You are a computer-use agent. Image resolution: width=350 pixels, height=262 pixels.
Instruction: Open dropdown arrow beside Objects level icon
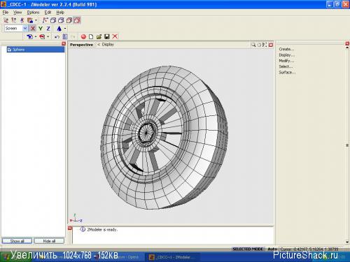[36, 20]
